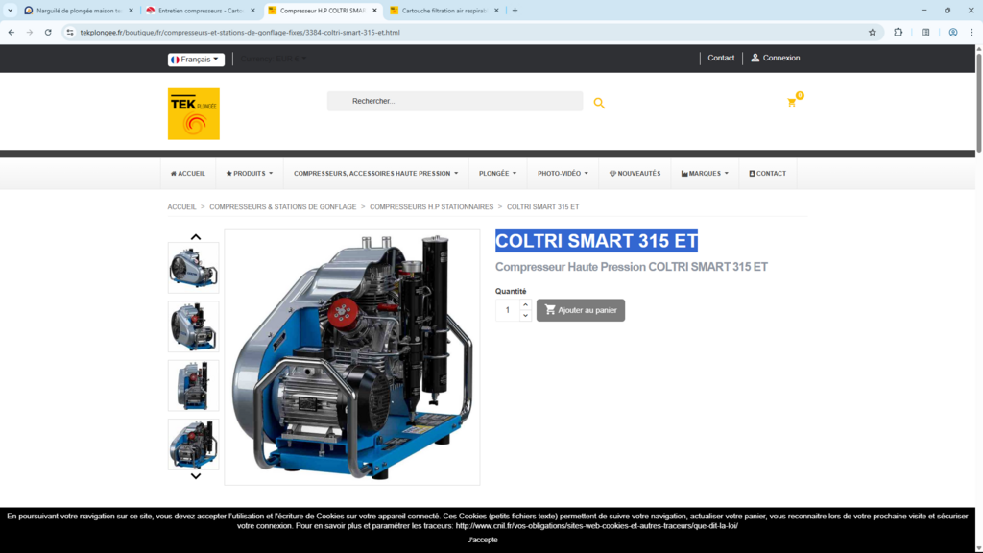
Task: Expand the MARQUES menu
Action: point(705,174)
